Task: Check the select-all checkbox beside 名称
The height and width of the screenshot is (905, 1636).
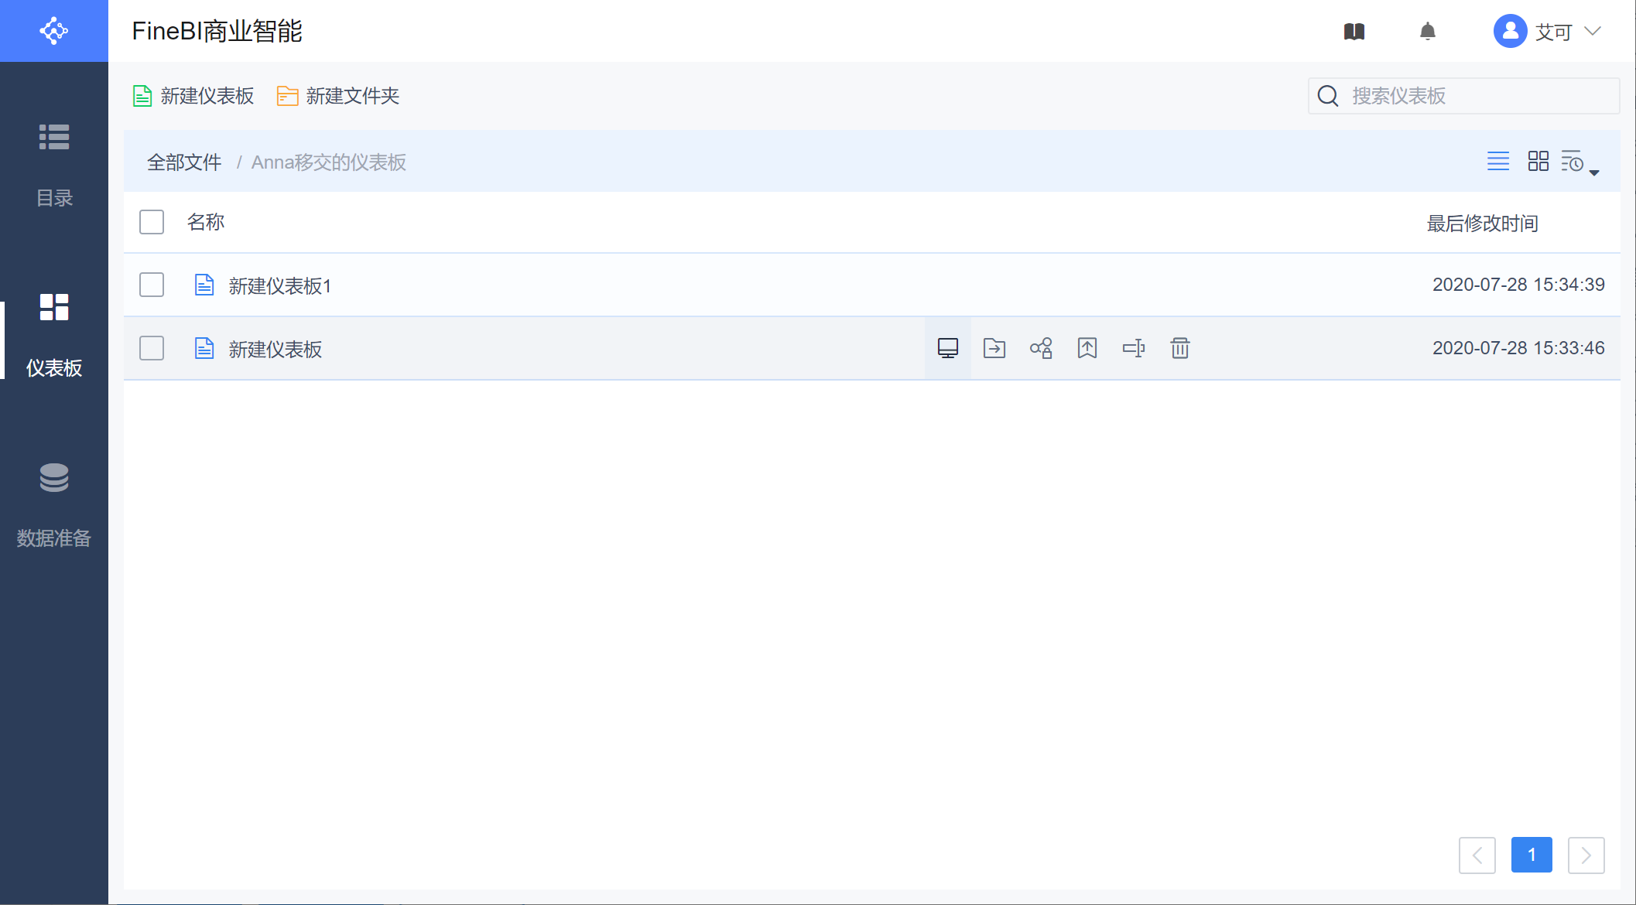Action: tap(152, 222)
